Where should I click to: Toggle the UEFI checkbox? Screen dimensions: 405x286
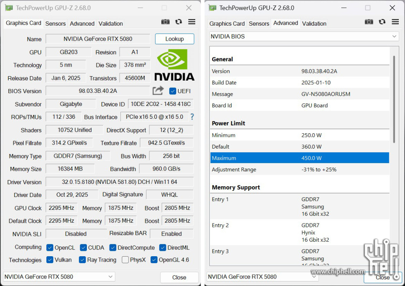click(173, 91)
